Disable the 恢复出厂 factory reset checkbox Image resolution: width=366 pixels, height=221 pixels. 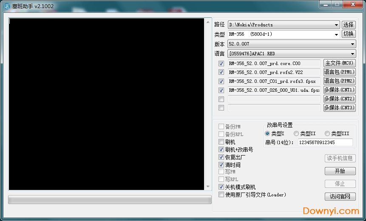(x=221, y=157)
